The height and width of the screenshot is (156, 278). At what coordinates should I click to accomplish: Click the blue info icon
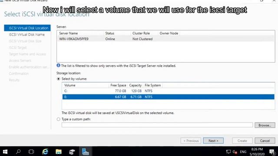click(x=58, y=65)
